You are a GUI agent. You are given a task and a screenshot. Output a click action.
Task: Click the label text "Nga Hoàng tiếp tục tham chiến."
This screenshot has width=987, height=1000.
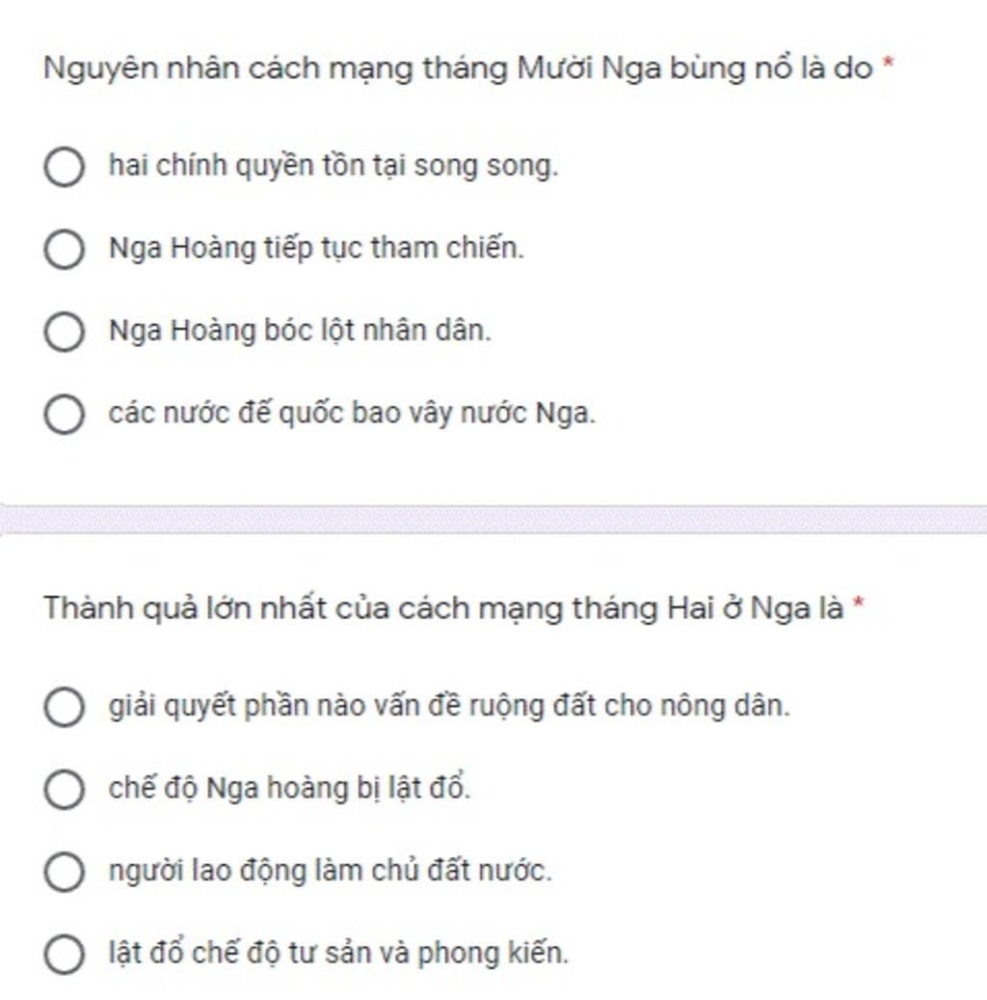[x=316, y=249]
